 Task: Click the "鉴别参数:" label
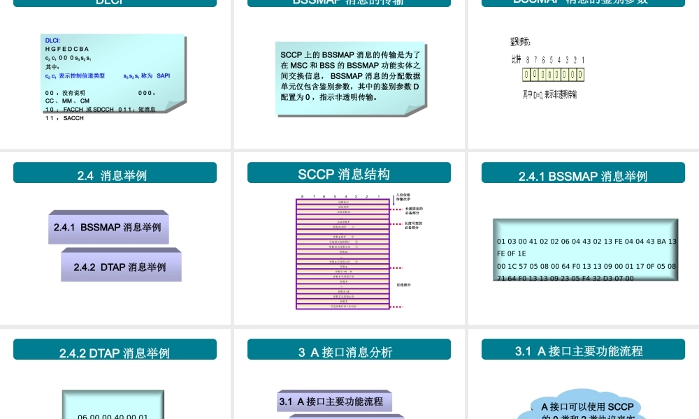[x=520, y=42]
